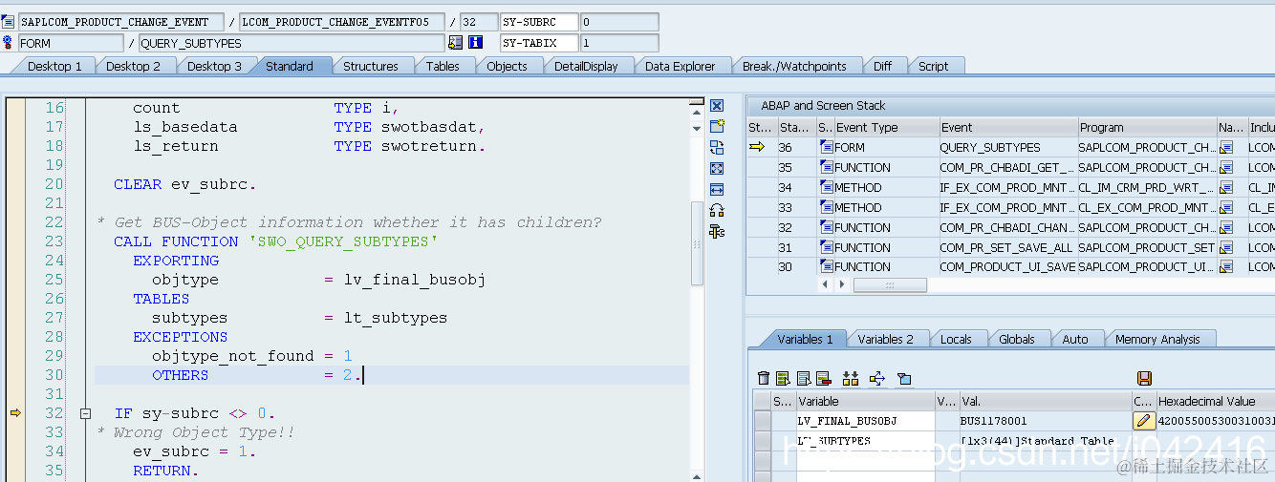Click the LV_FINAL_BUSOBJ variable cell
This screenshot has width=1275, height=482.
click(x=866, y=421)
